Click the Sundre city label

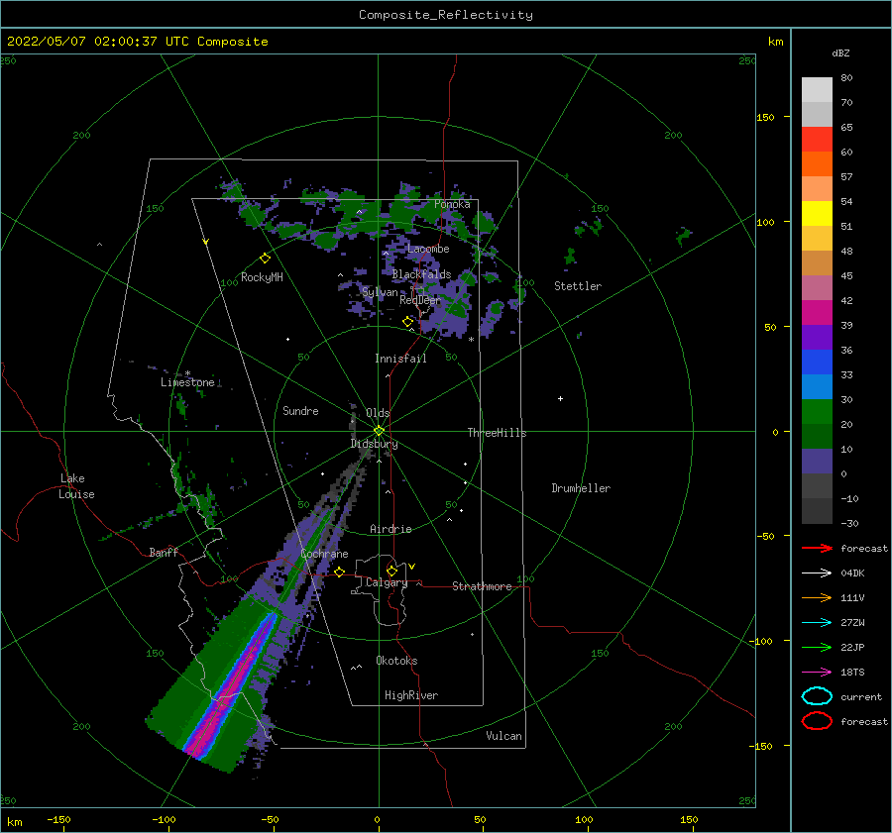[x=300, y=411]
